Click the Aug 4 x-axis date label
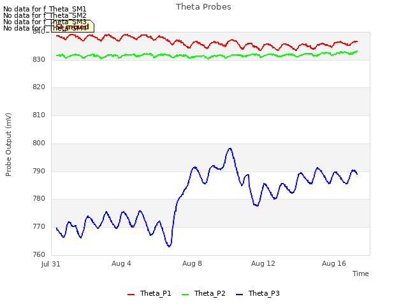Viewport: 408px width, 306px height. coord(121,263)
